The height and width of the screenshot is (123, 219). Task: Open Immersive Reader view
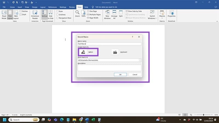pos(35,14)
